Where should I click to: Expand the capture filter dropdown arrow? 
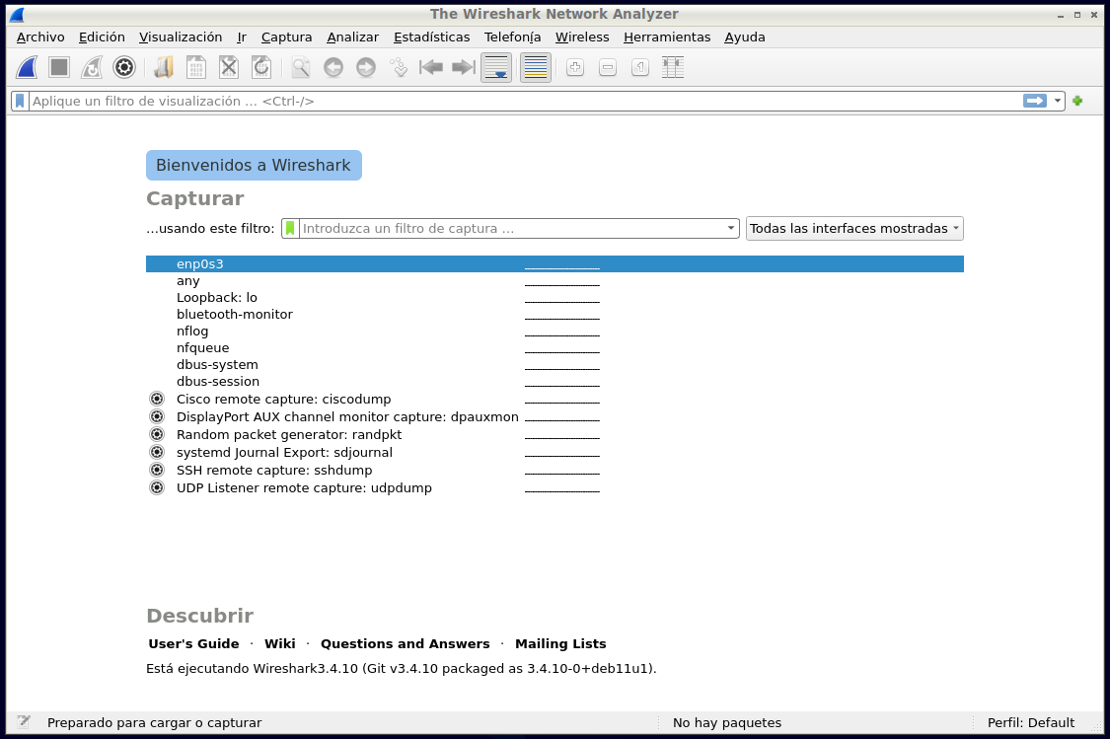(x=730, y=228)
